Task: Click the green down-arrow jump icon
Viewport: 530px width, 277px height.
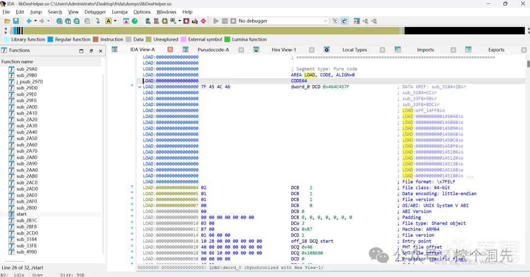Action: [98, 21]
